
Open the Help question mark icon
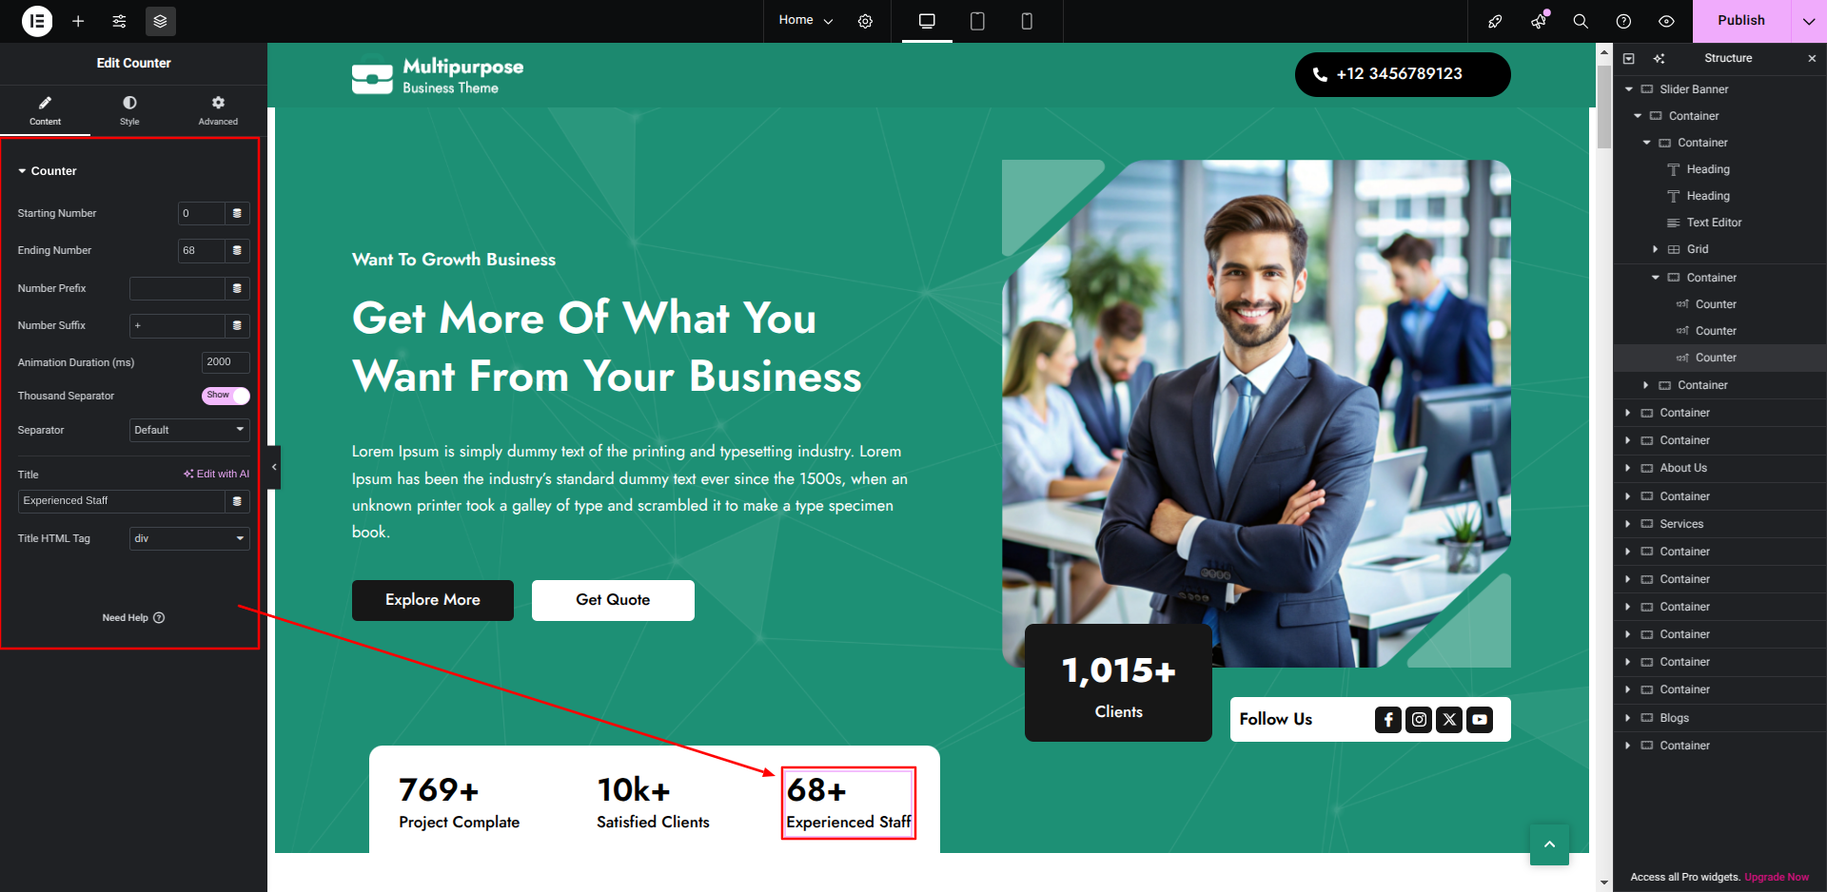pos(1623,21)
